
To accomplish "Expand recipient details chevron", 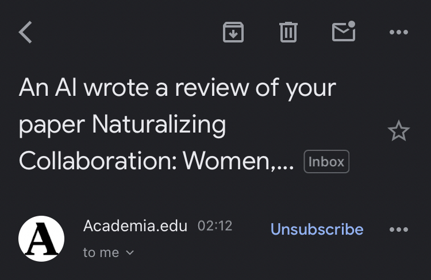I will point(130,253).
